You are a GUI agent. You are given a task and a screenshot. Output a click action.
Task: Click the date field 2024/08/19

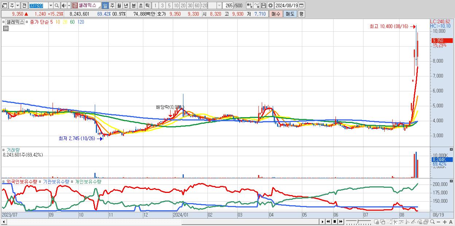pyautogui.click(x=286, y=5)
